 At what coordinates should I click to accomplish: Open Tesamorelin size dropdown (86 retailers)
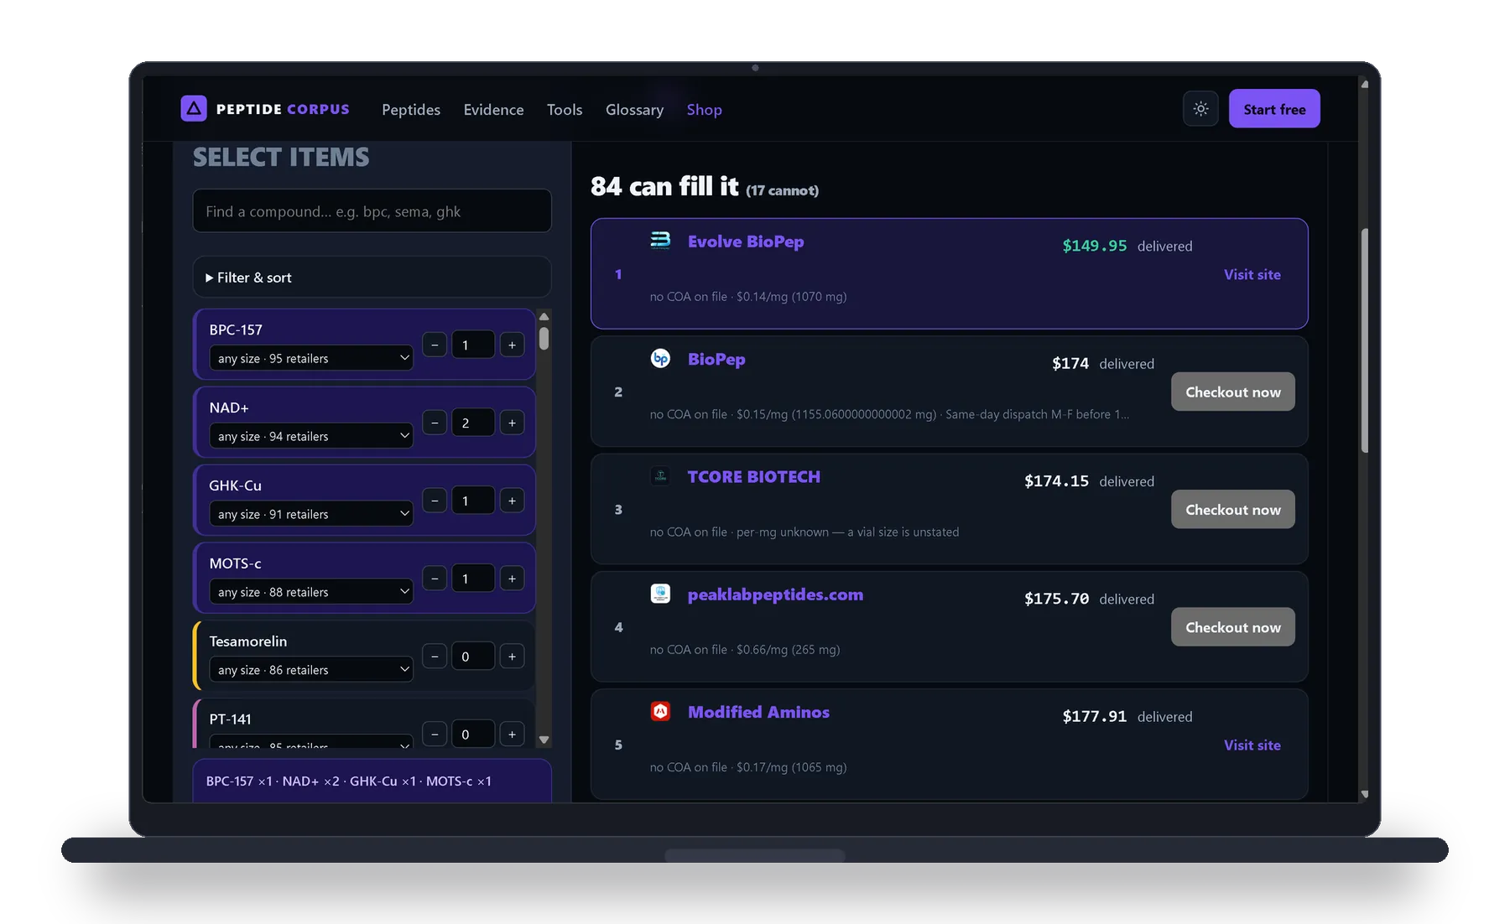(311, 670)
